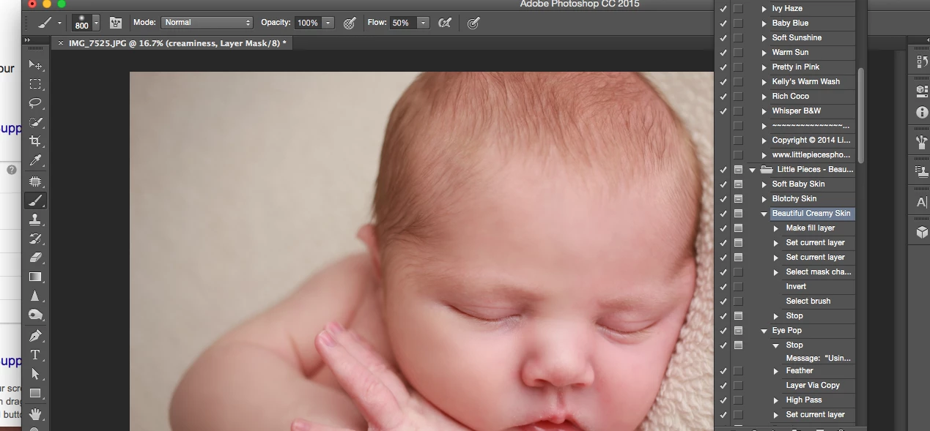Open the History panel icon

point(922,62)
